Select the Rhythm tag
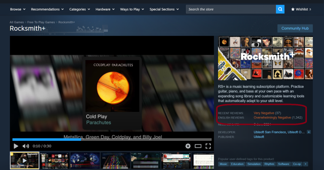The width and height of the screenshot is (324, 170). coord(269,164)
